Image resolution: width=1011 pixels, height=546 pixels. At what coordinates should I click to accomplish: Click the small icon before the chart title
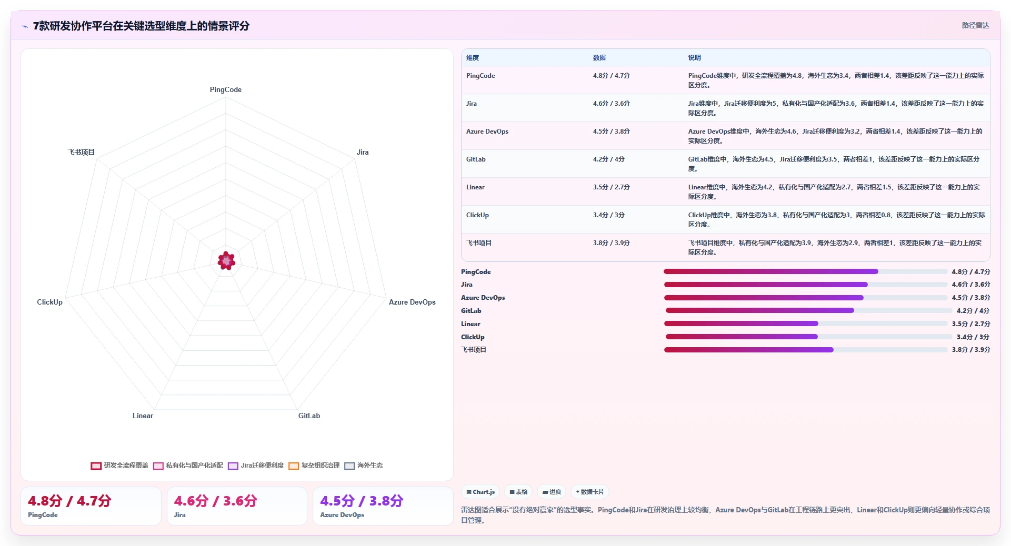[x=25, y=26]
